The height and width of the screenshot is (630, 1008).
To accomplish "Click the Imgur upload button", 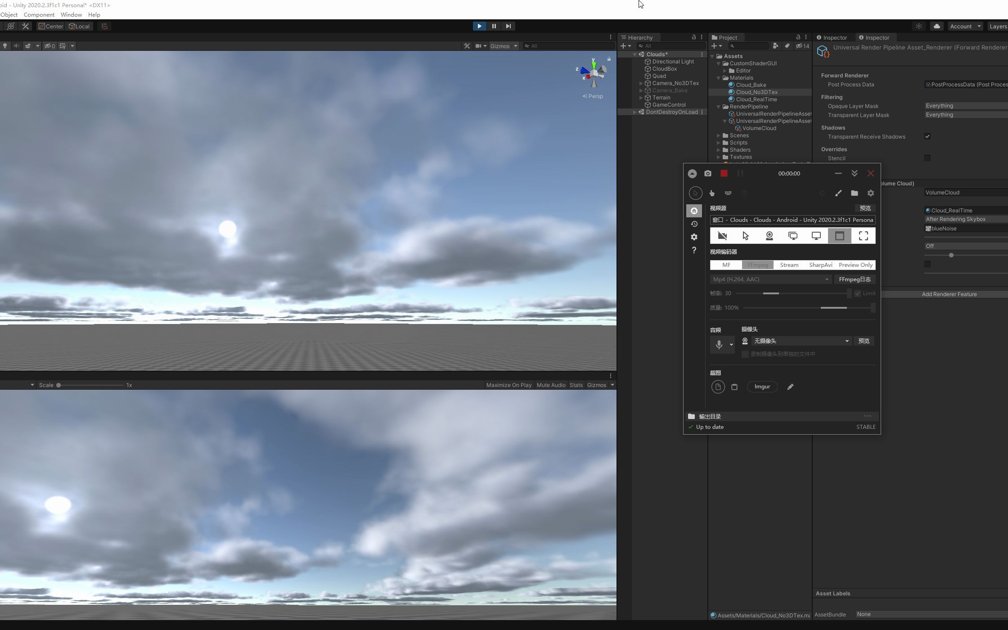I will (x=762, y=387).
